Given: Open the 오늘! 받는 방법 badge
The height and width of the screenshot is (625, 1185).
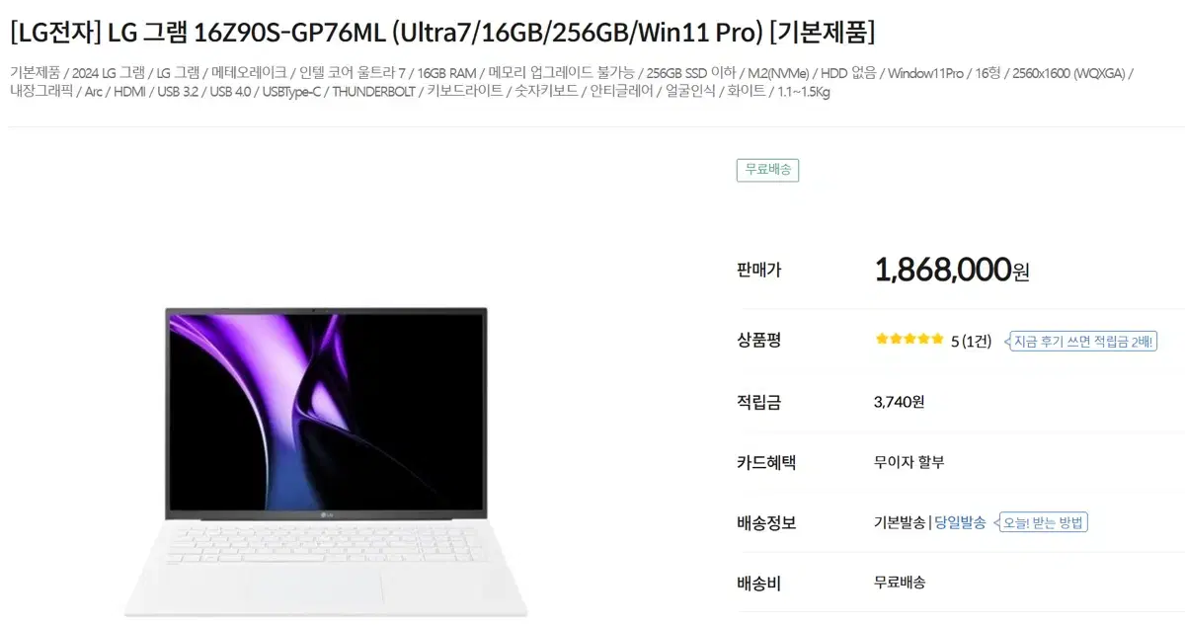Looking at the screenshot, I should point(1041,522).
